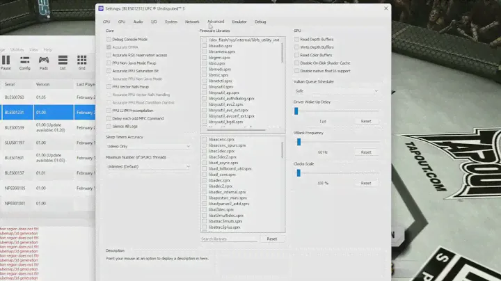Open Config from the main toolbar
501x281 pixels.
coord(24,61)
